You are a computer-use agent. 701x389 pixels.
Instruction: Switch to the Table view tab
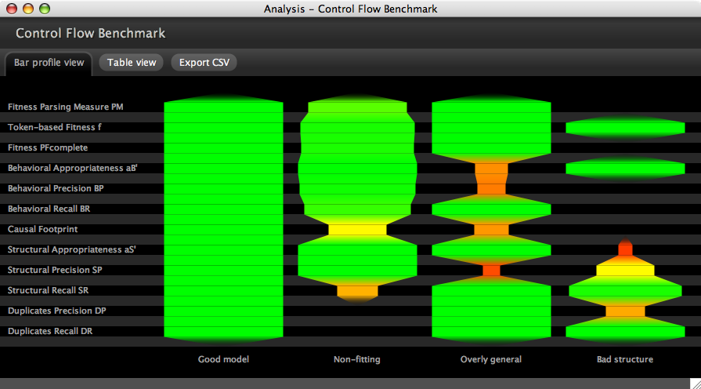click(x=132, y=63)
